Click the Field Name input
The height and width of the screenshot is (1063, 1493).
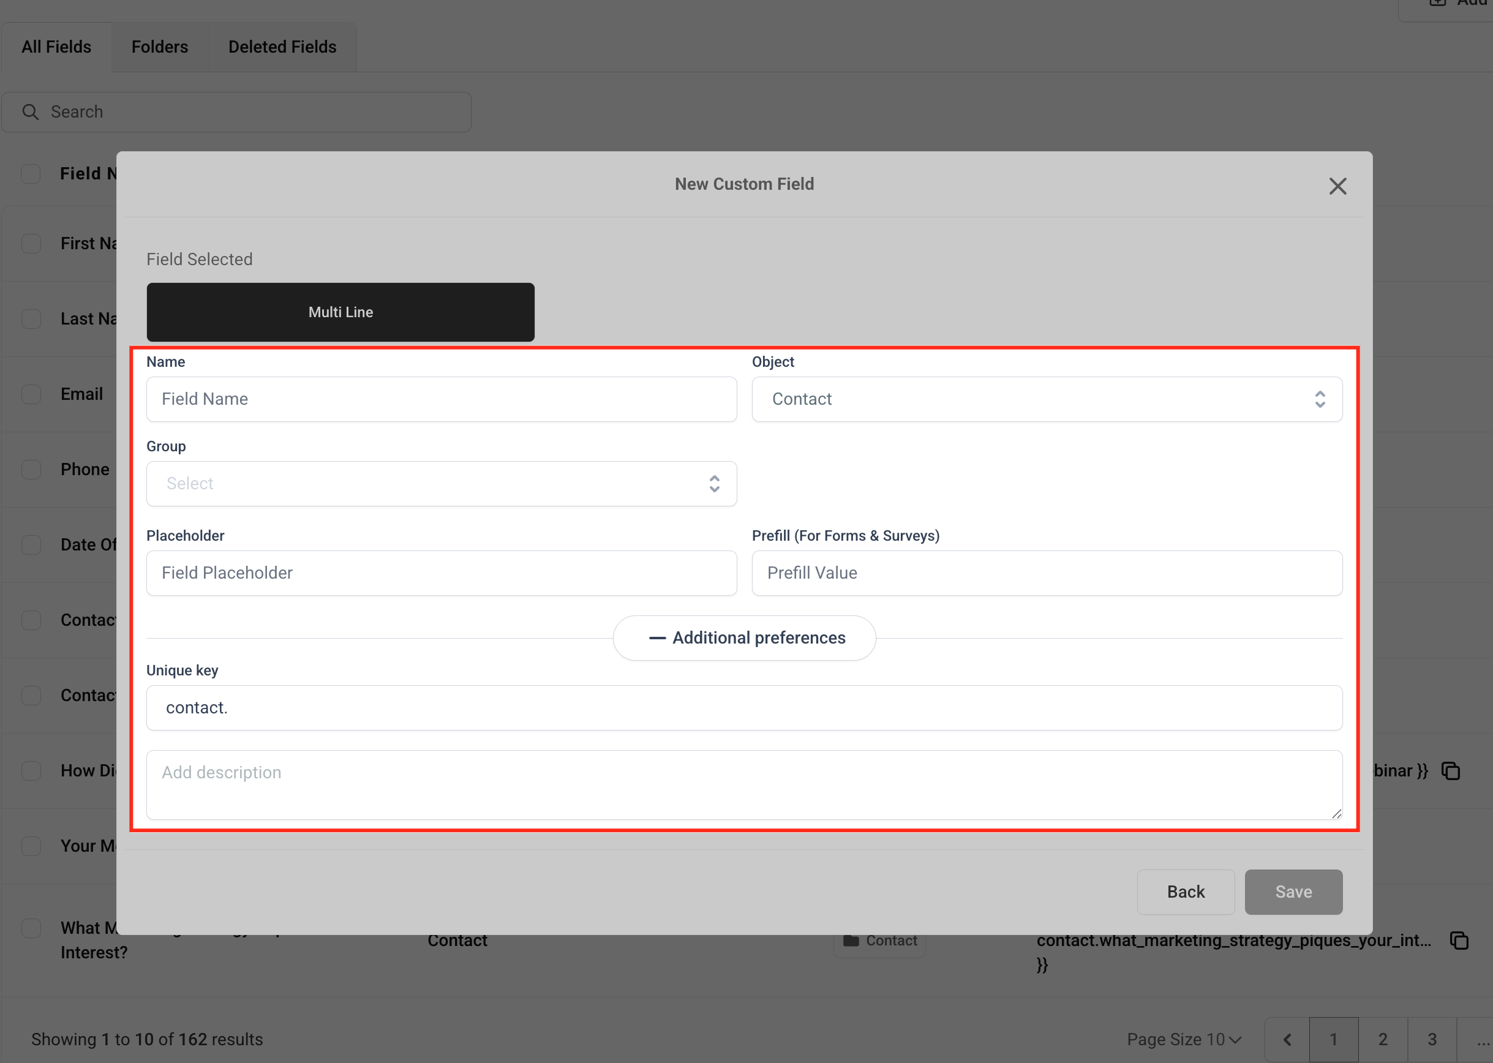pyautogui.click(x=441, y=399)
